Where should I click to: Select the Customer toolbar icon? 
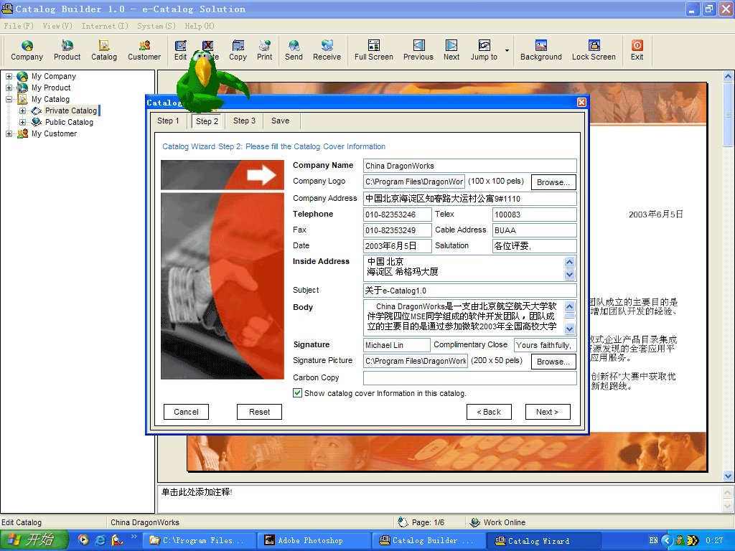coord(144,51)
